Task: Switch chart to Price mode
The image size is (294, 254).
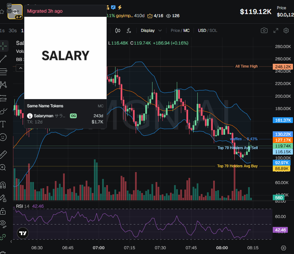Action: pos(175,31)
